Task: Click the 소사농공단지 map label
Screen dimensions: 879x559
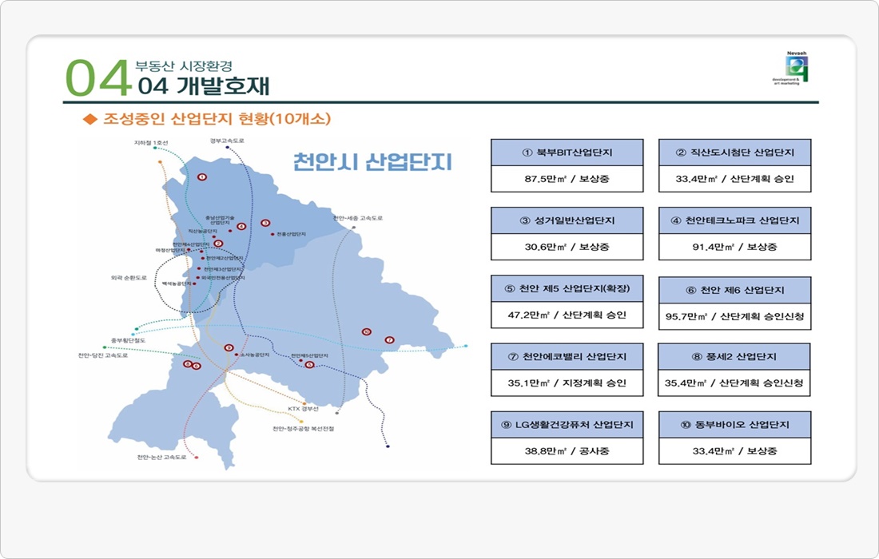Action: coord(255,355)
